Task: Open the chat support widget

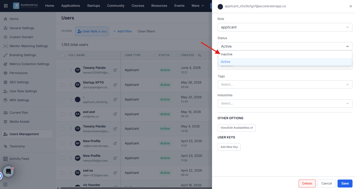Action: [8, 172]
